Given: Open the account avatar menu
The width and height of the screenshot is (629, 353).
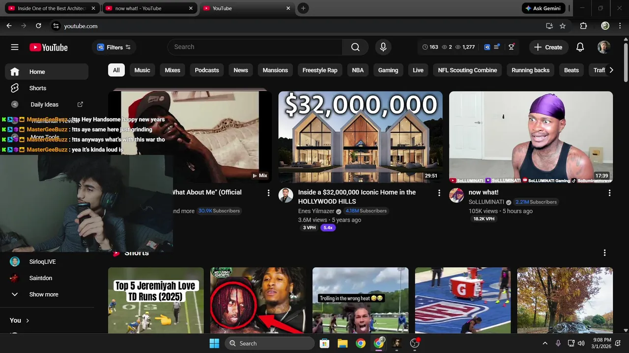Looking at the screenshot, I should pos(604,47).
